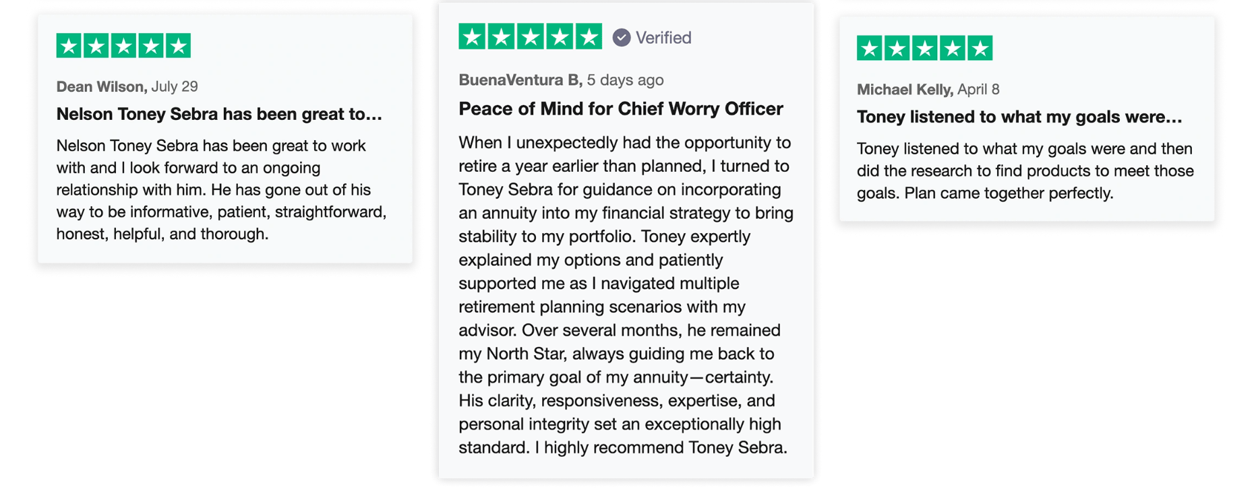This screenshot has width=1254, height=504.
Task: Click third star in Dean Wilson's rating
Action: (123, 46)
